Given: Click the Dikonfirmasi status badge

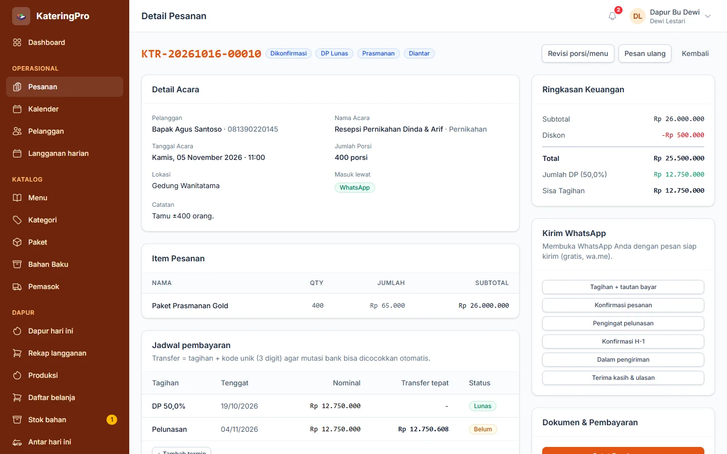Looking at the screenshot, I should 288,53.
